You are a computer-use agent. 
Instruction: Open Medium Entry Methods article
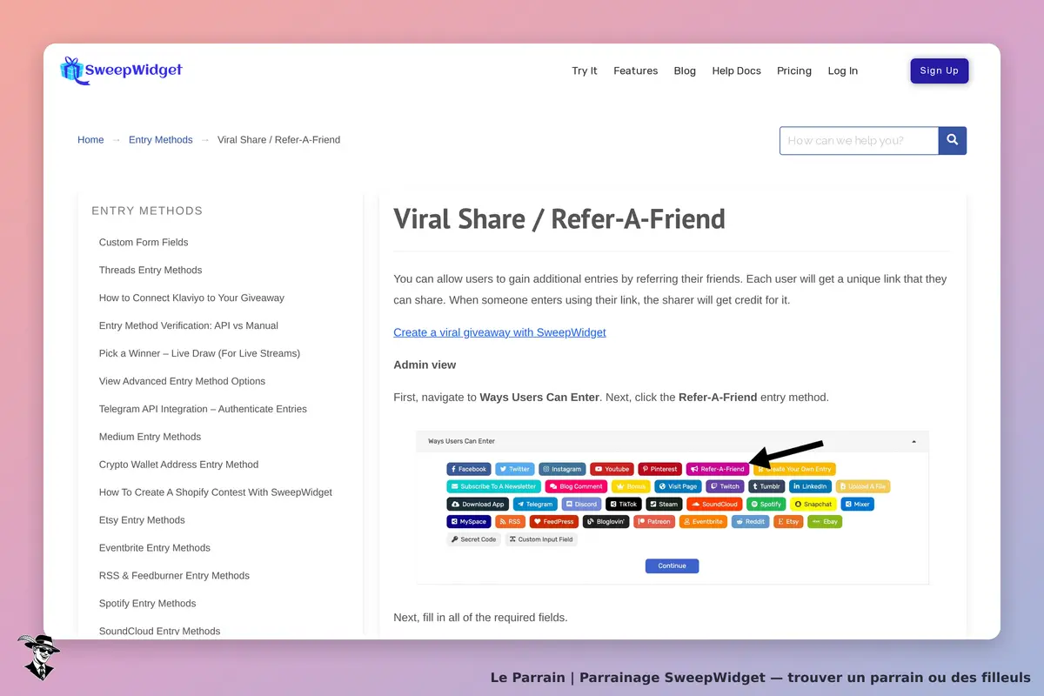click(x=150, y=438)
